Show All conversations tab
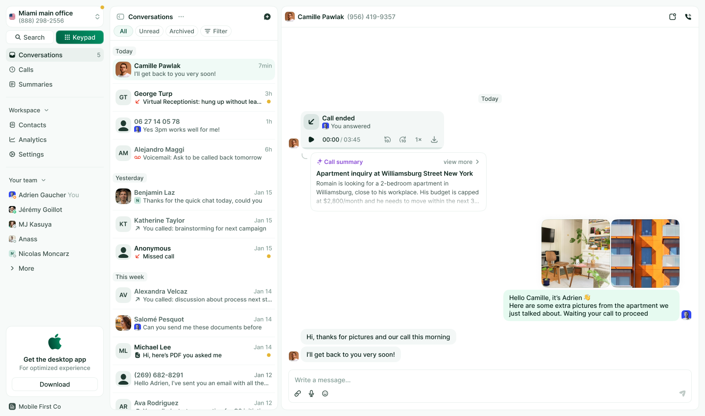The image size is (705, 416). (123, 31)
